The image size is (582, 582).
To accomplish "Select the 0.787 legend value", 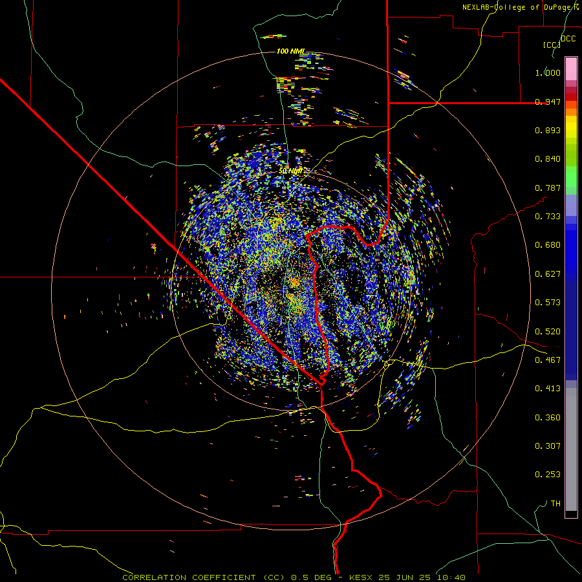I will point(548,188).
